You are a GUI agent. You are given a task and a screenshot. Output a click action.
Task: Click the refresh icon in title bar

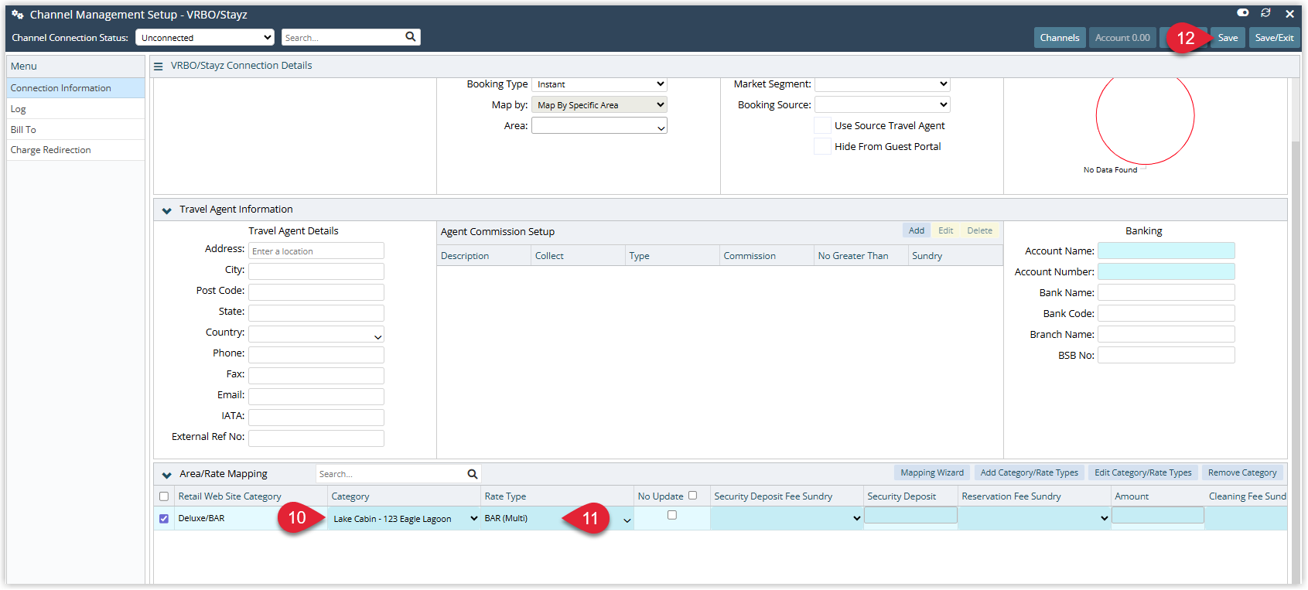[1265, 13]
